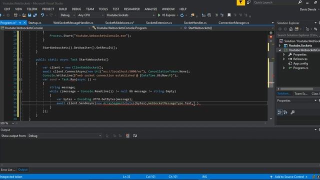Start debugging with the green play icon
Screen dimensions: 320x180
[159, 15]
